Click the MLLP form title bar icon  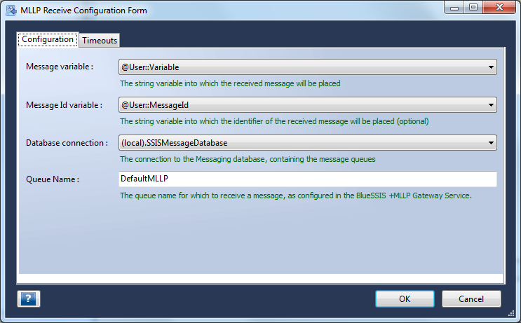click(11, 11)
